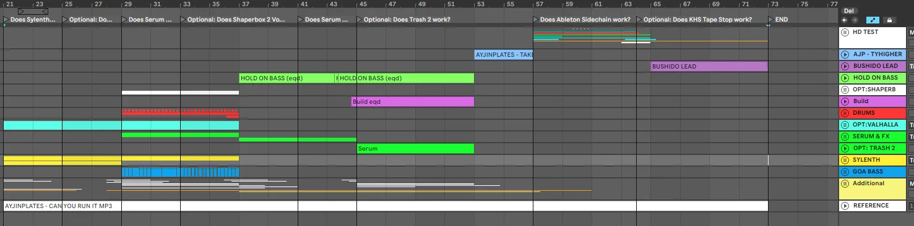Click the 'Does Ableton Sidechain work?' locator

click(536, 20)
